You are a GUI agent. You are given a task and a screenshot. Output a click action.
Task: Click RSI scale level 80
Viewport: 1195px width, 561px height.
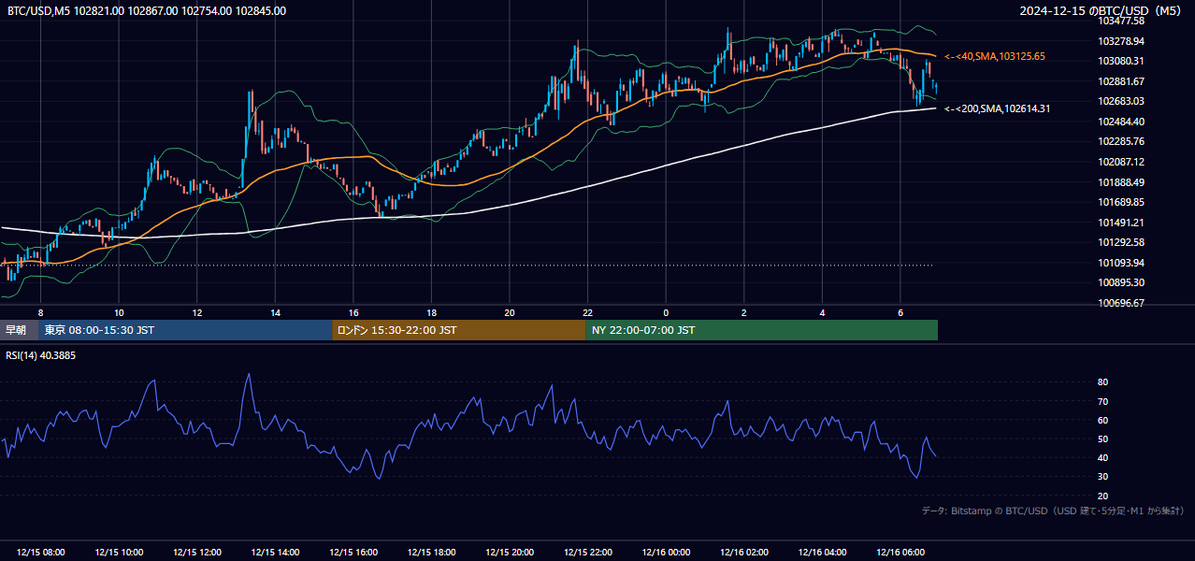click(x=1103, y=382)
